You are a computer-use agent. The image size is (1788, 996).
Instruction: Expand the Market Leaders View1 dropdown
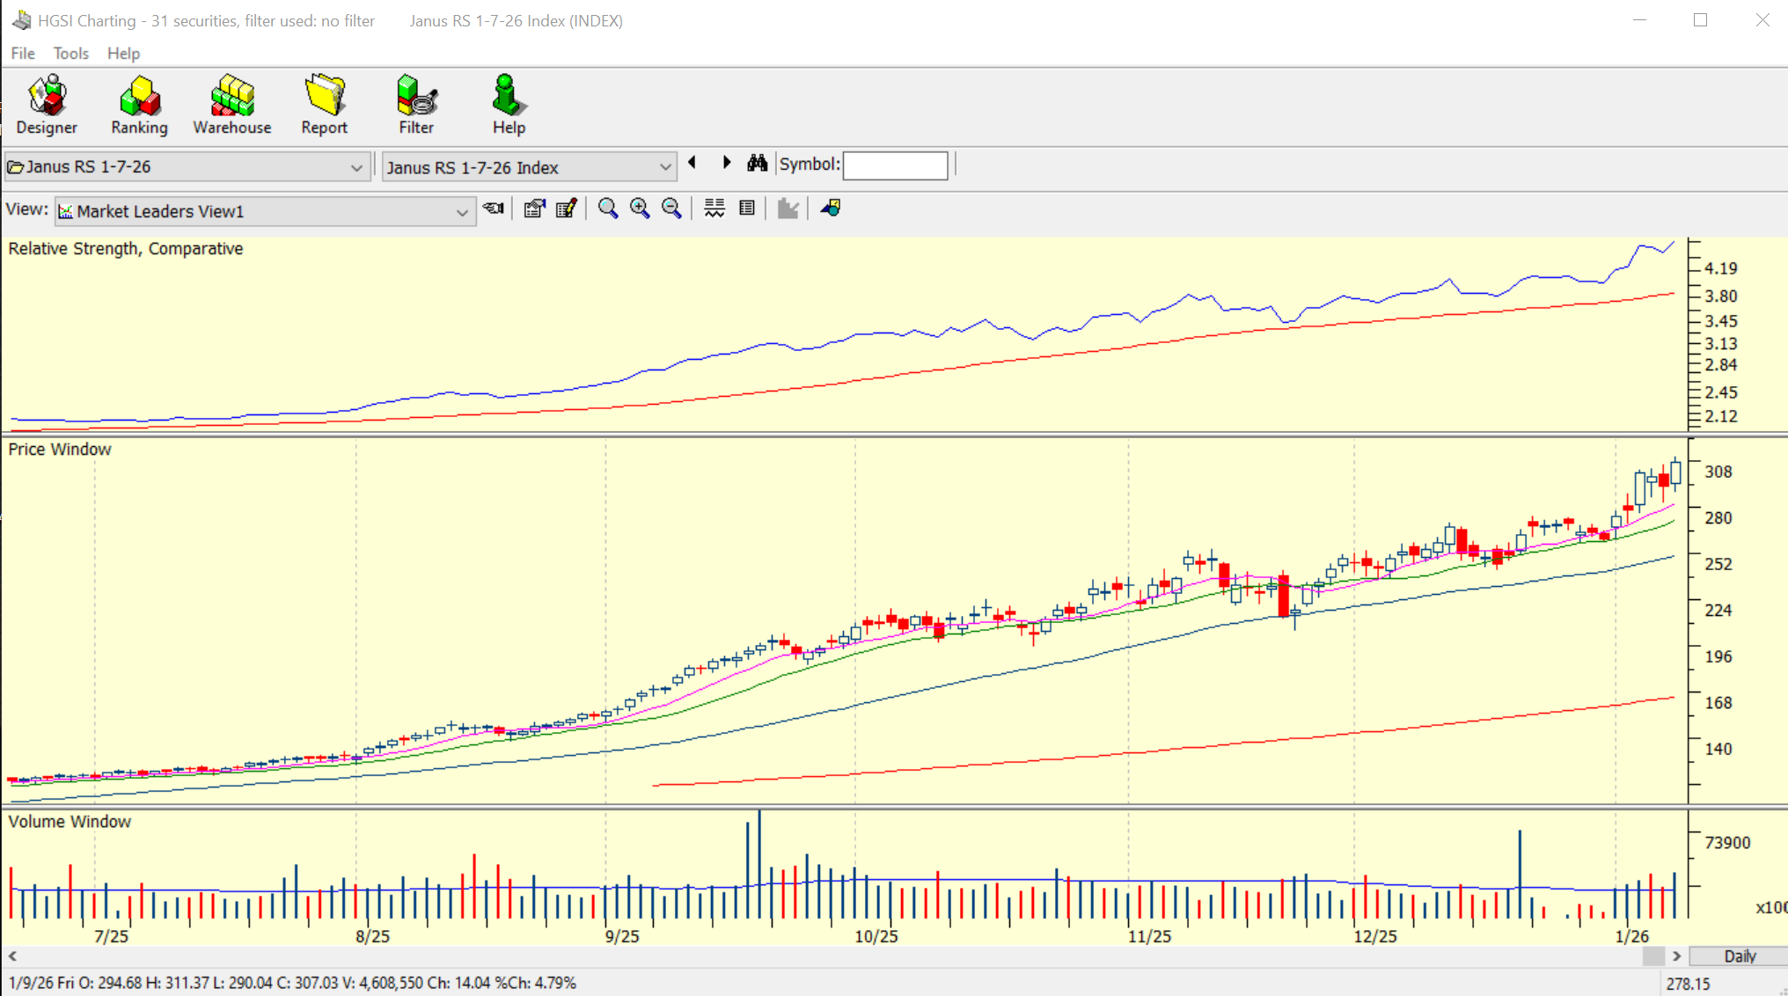462,212
